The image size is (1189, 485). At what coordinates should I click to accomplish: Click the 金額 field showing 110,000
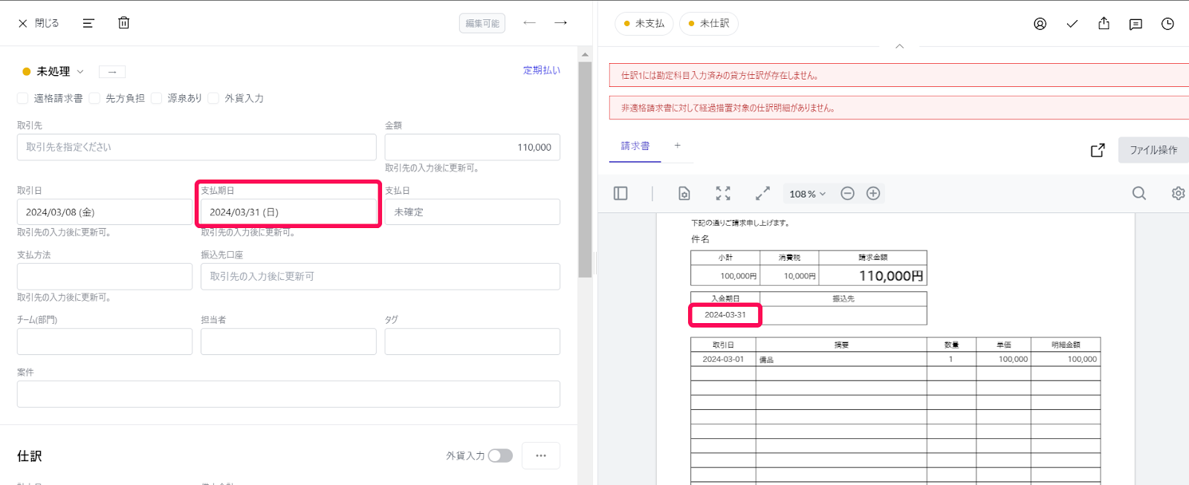tap(472, 147)
